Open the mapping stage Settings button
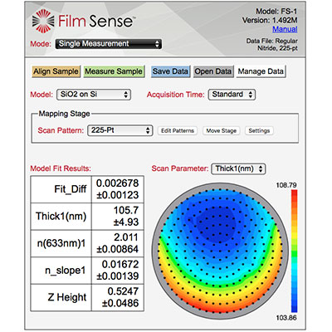332x332 pixels. 259,130
